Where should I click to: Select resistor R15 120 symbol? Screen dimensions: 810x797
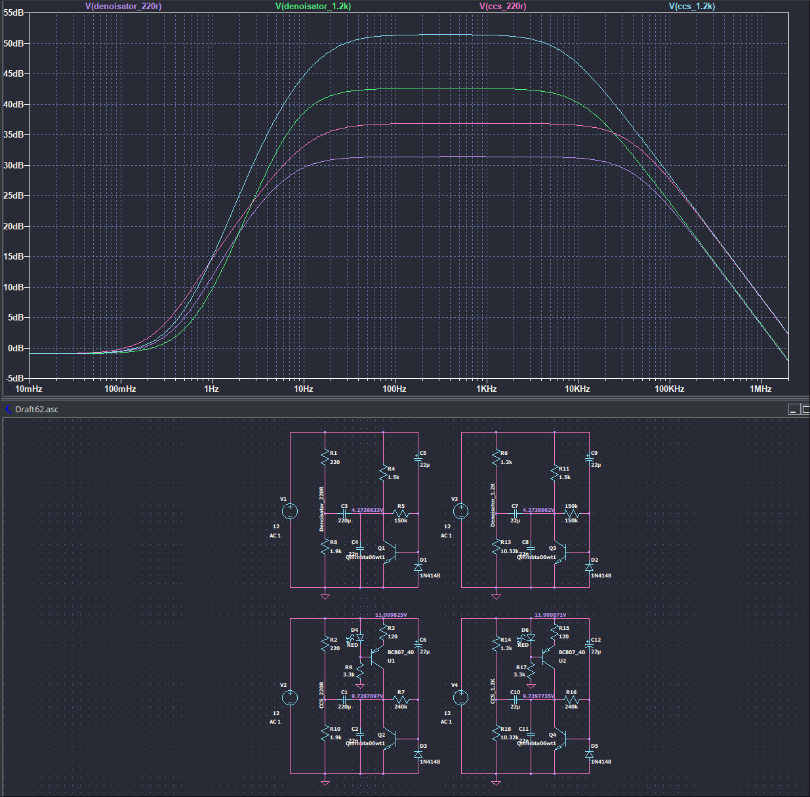click(555, 632)
